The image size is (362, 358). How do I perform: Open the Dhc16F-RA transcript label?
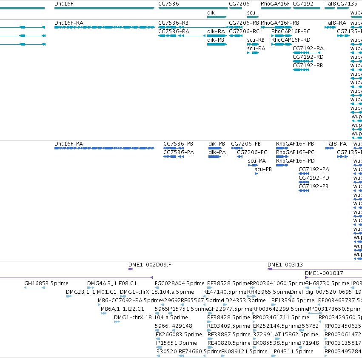pos(69,23)
